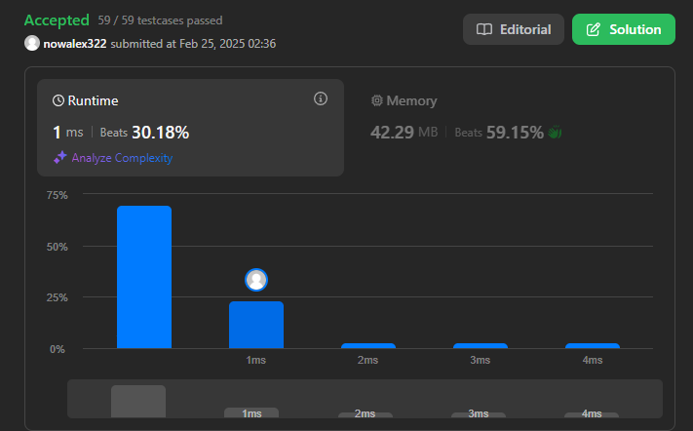Click the small bar above the 4ms label

pos(592,345)
